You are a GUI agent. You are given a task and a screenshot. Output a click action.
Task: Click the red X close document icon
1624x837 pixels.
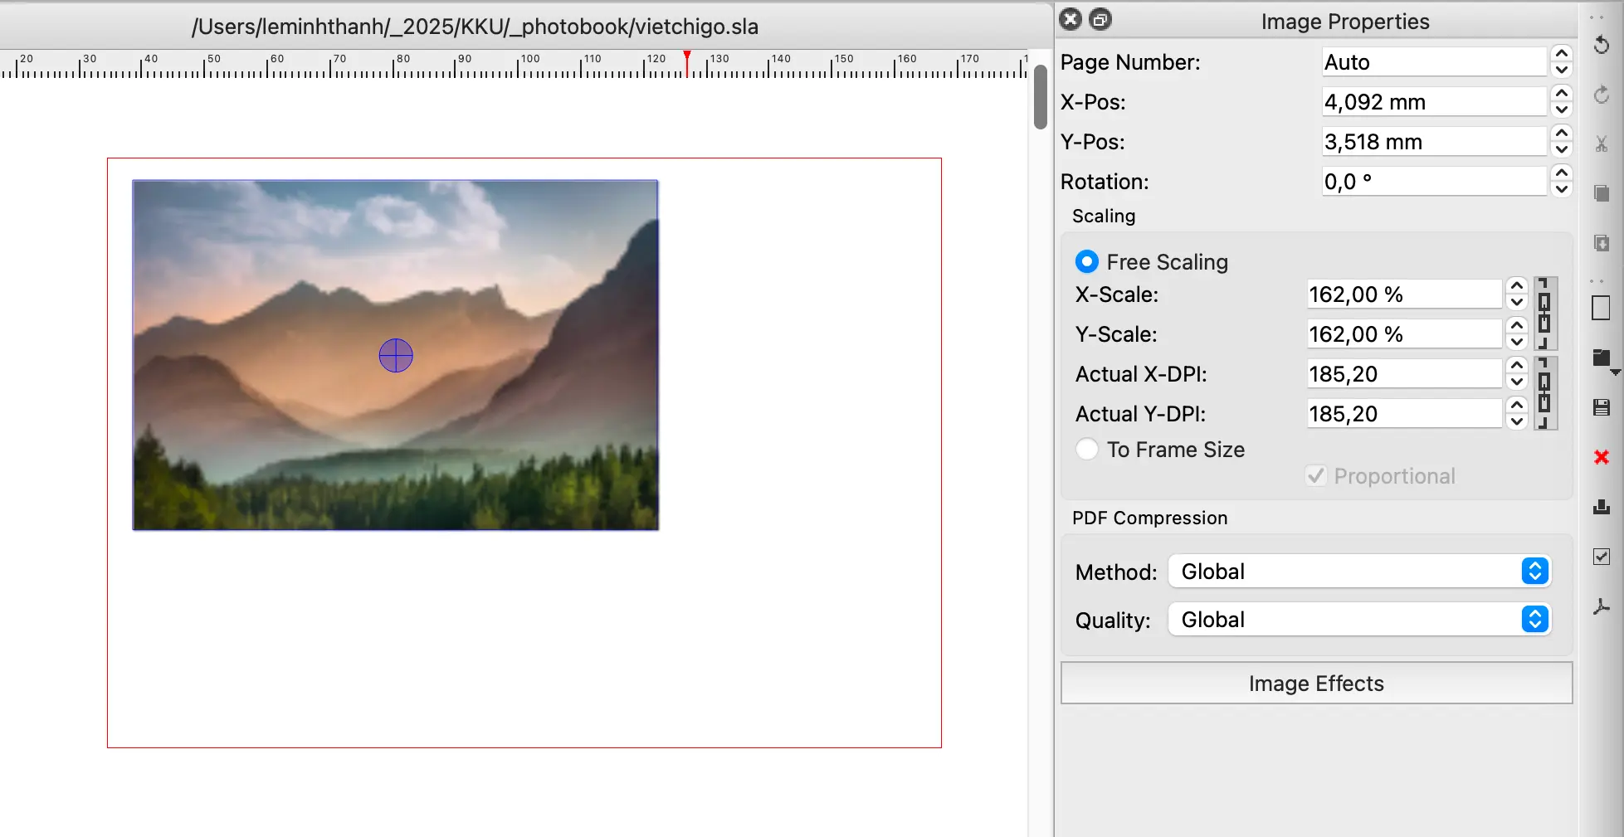(x=1602, y=457)
